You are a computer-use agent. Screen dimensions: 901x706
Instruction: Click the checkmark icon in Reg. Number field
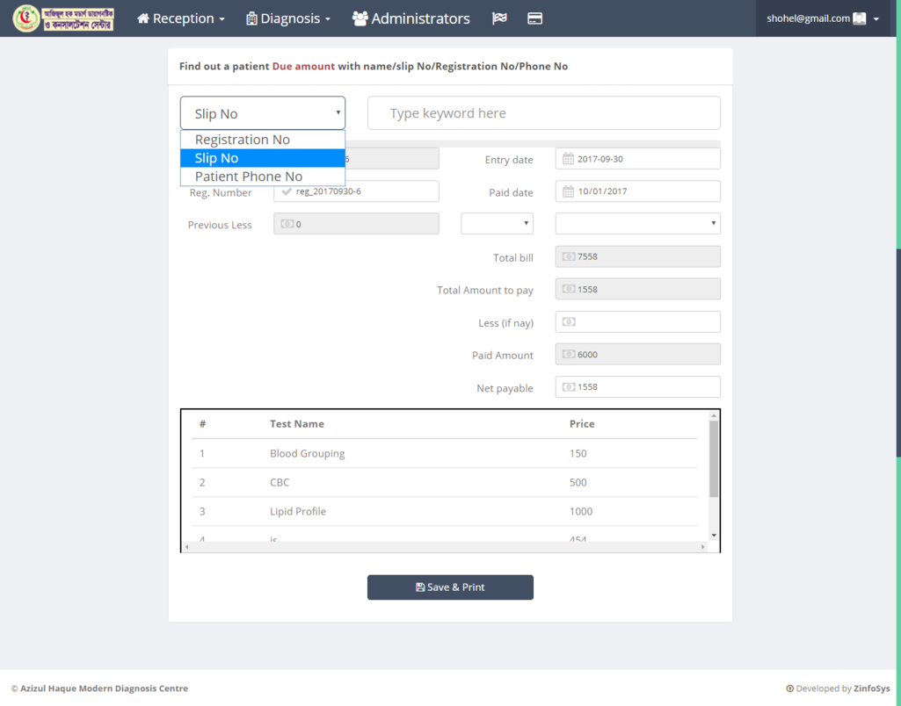pyautogui.click(x=287, y=191)
